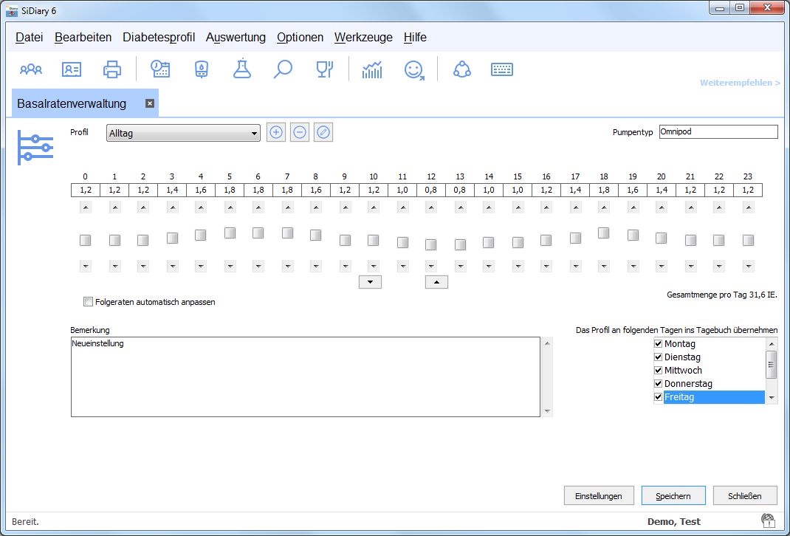This screenshot has width=790, height=536.
Task: Click the large up arrow under hour 12
Action: click(x=436, y=281)
